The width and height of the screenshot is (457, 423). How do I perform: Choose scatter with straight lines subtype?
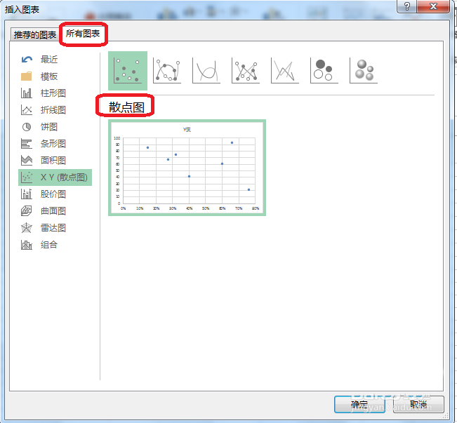(285, 70)
